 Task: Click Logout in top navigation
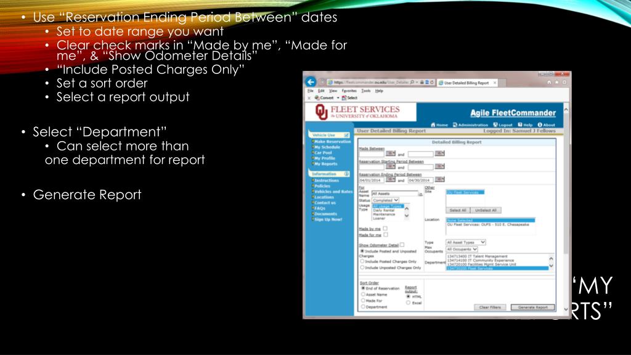tap(503, 124)
